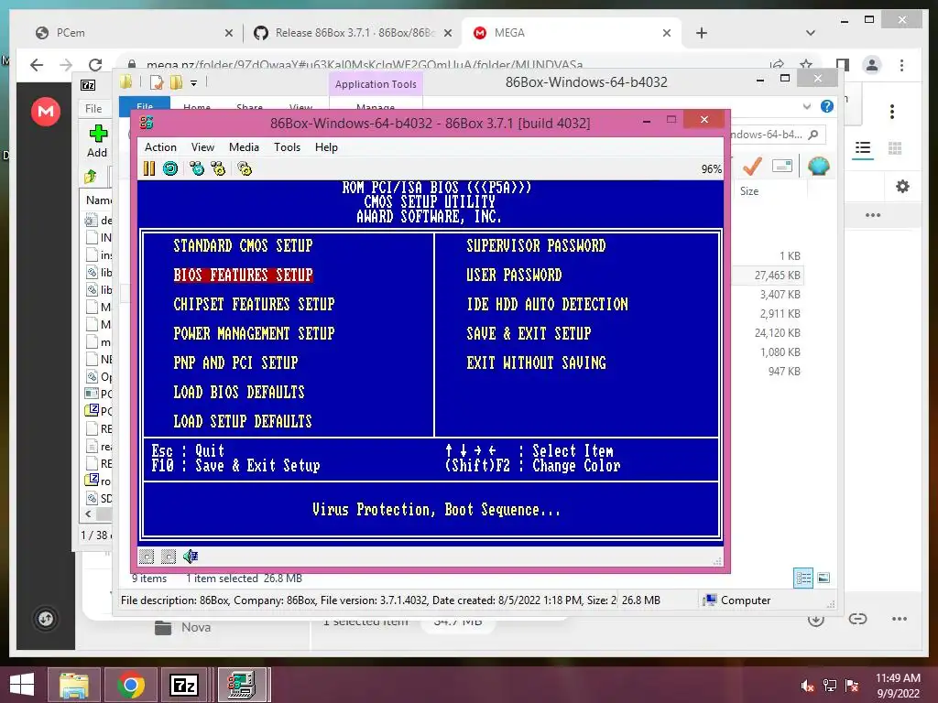Screen dimensions: 938x703
Task: Click Explorer quick access new folder icon
Action: click(176, 81)
